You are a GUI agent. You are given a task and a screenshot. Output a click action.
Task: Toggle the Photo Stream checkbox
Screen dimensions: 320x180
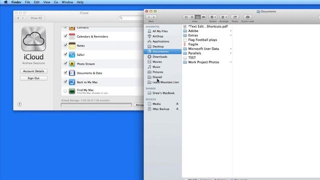pyautogui.click(x=65, y=63)
